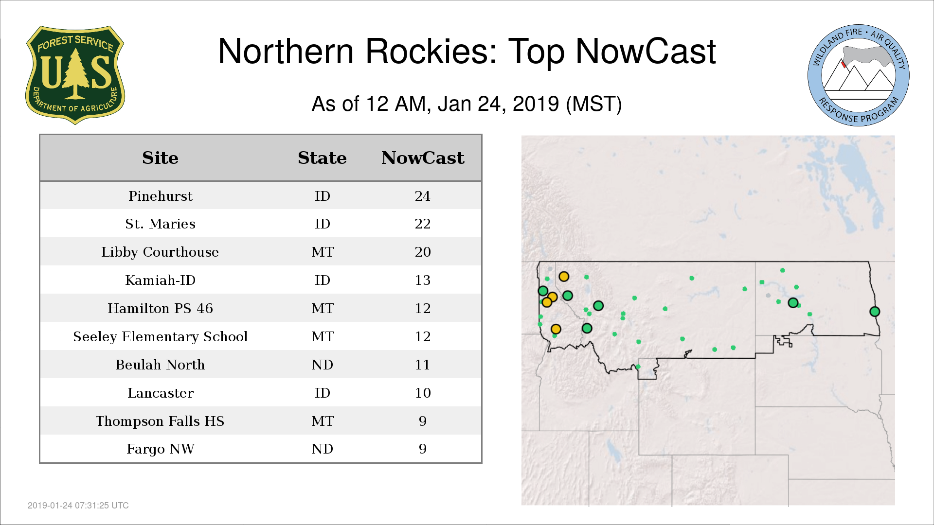Click the NowCast column header

tap(422, 158)
